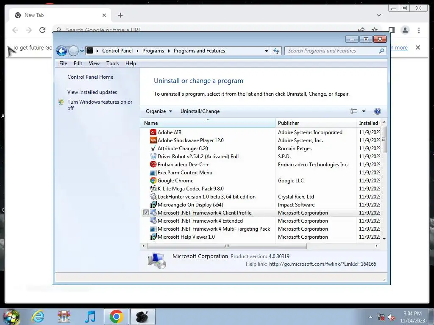
Task: Click the Adobe AIR program icon
Action: (153, 132)
